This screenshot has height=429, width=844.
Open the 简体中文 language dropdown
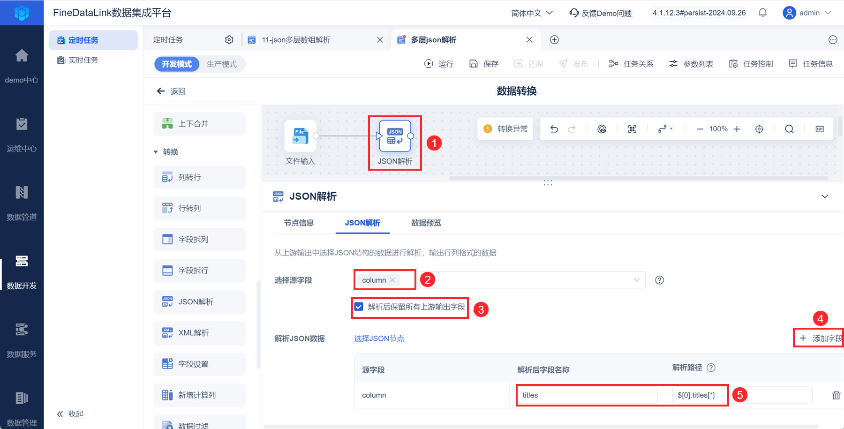[532, 13]
